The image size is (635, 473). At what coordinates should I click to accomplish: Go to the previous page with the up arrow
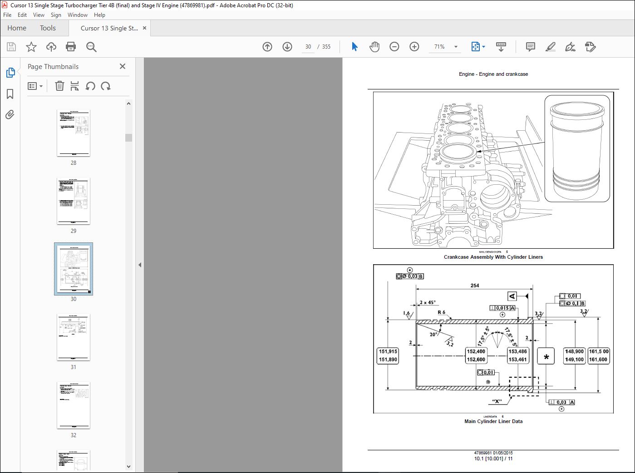[x=267, y=47]
